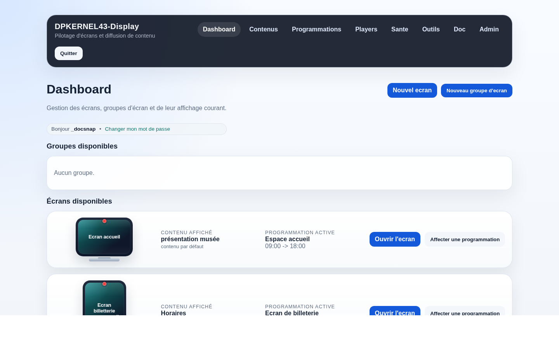Switch to the Players tab

pyautogui.click(x=366, y=29)
